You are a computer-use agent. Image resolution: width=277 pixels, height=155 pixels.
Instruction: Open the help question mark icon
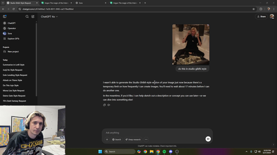pos(273,145)
